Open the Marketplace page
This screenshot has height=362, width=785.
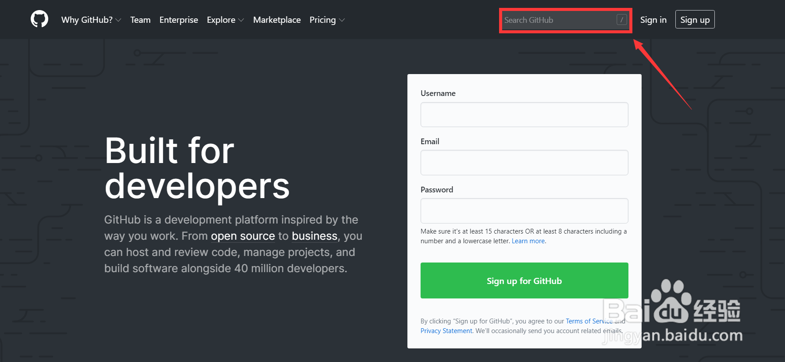pyautogui.click(x=277, y=20)
